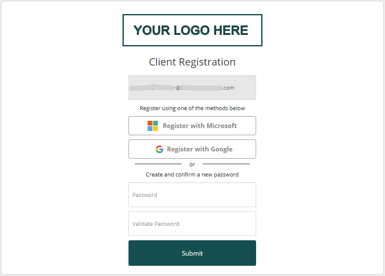
Task: Click the '@' symbol in the email field
Action: pyautogui.click(x=178, y=88)
